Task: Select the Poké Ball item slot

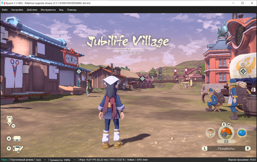Action: click(226, 133)
